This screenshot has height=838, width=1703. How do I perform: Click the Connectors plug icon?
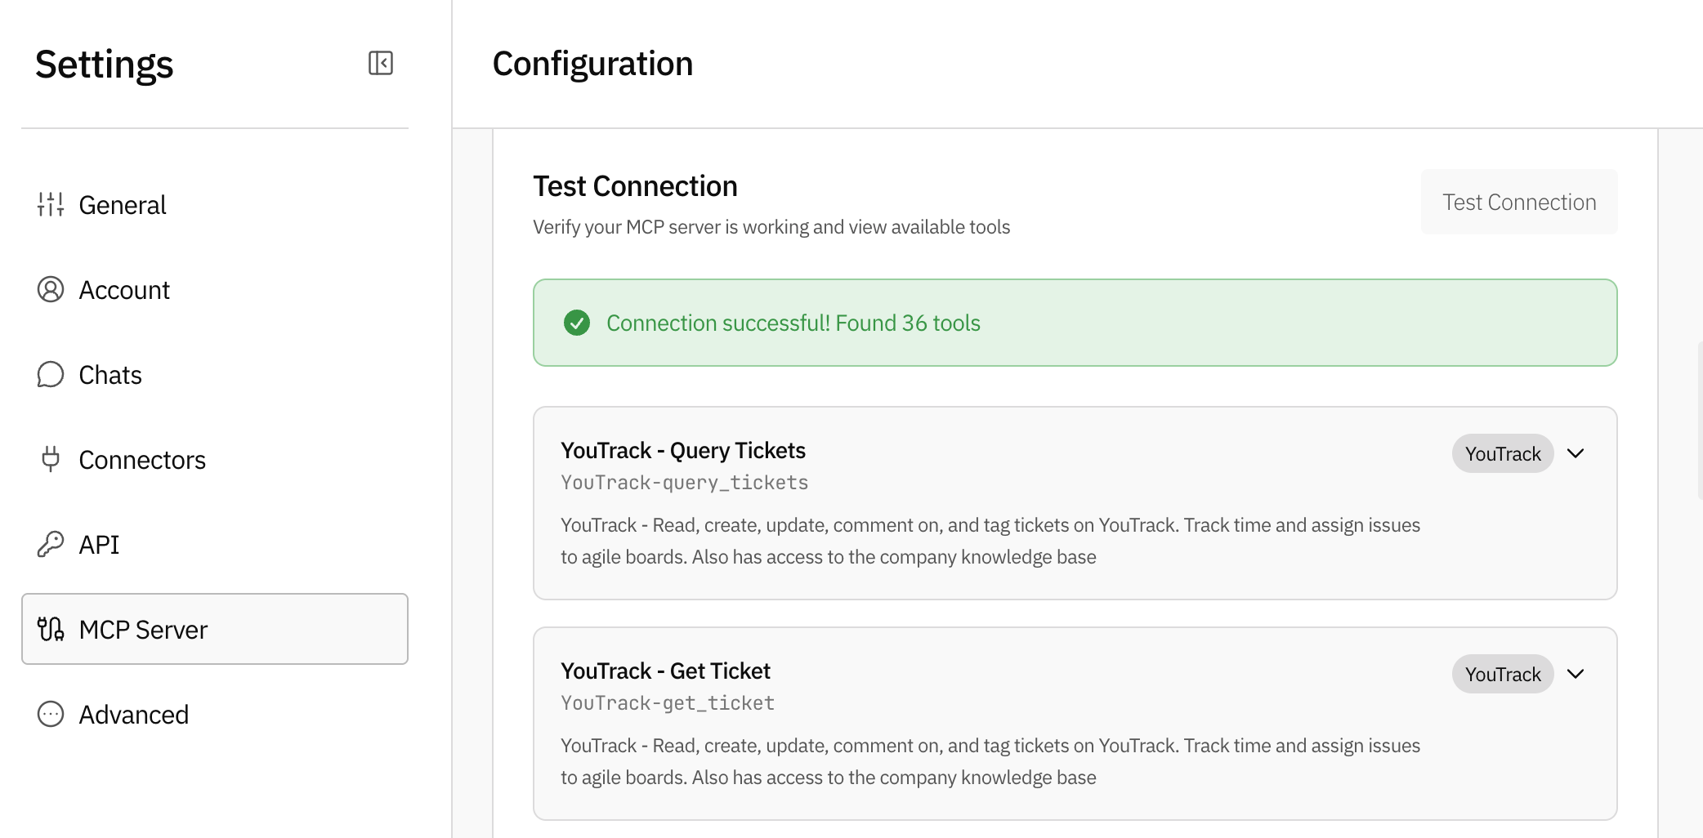51,459
